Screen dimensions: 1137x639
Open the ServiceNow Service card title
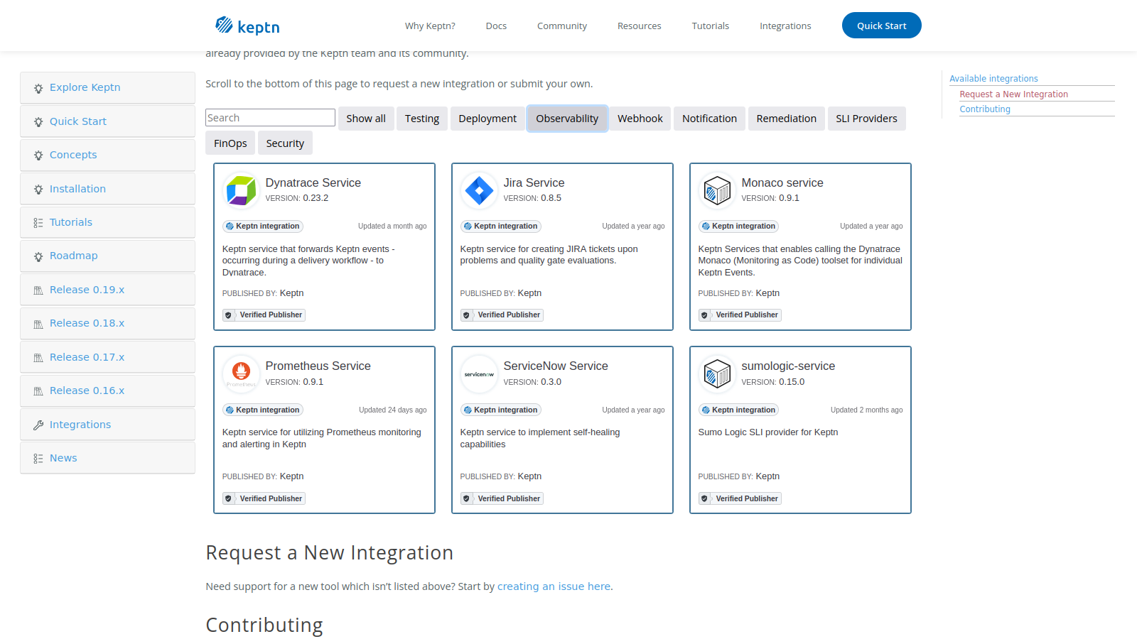[556, 366]
